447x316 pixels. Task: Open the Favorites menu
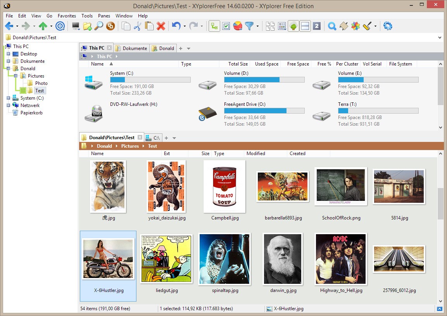tap(67, 16)
